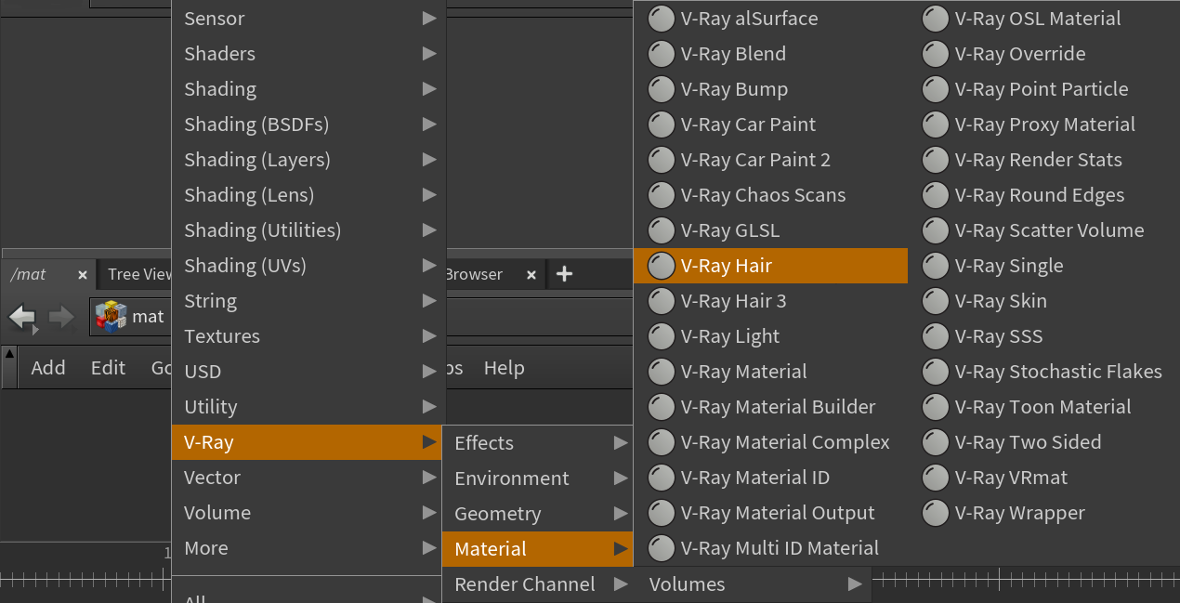Click the mat network icon in path bar
Image resolution: width=1180 pixels, height=603 pixels.
point(111,317)
